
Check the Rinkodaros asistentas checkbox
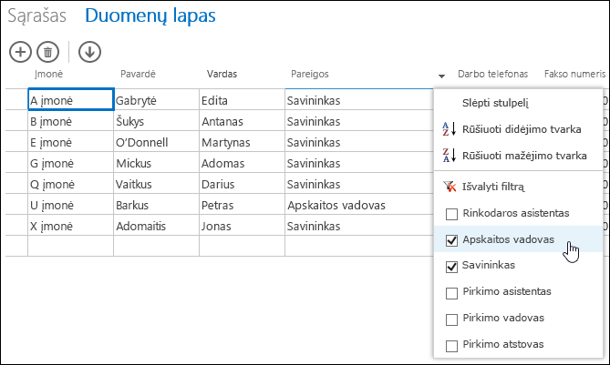(x=451, y=214)
